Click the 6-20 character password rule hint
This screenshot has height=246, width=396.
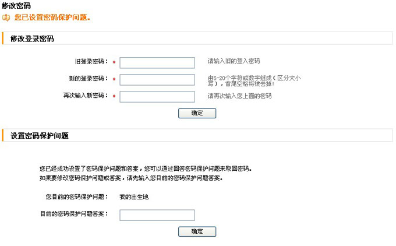(254, 81)
